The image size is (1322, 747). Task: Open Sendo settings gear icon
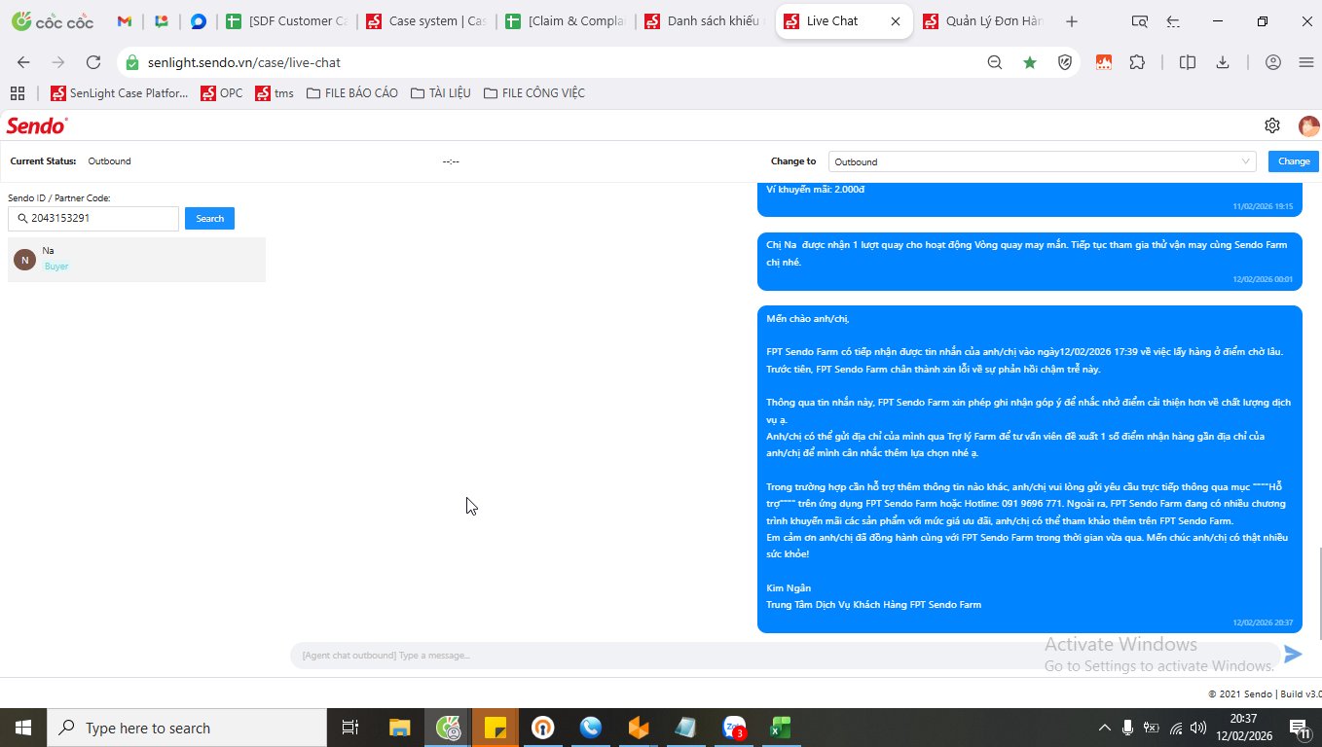tap(1272, 125)
